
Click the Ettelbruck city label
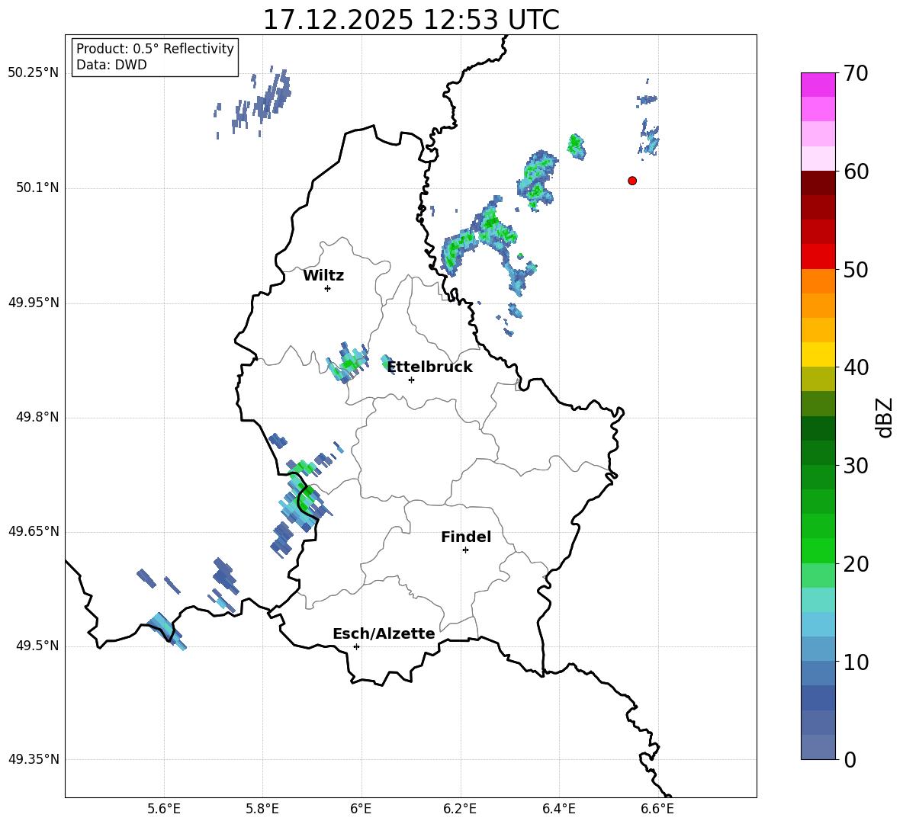(x=429, y=367)
